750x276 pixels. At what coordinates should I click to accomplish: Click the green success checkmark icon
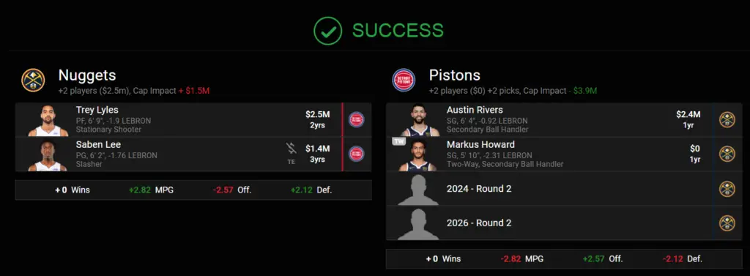pyautogui.click(x=327, y=31)
